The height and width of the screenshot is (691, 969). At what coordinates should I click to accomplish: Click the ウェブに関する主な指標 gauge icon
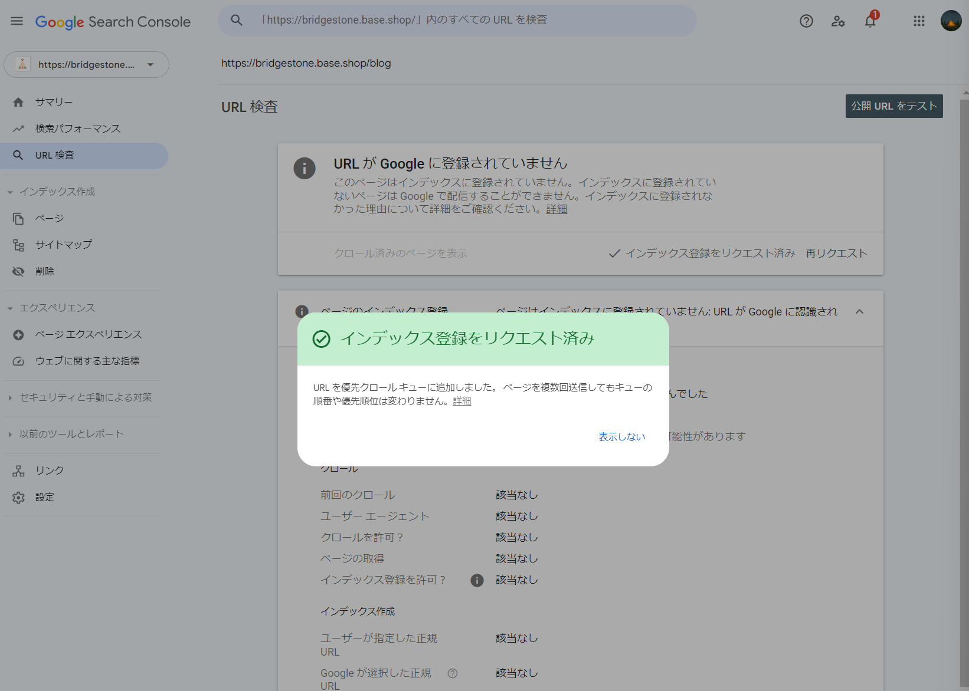(18, 361)
